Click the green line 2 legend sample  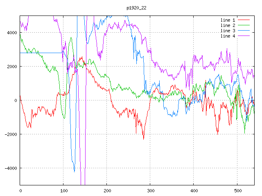[244, 25]
